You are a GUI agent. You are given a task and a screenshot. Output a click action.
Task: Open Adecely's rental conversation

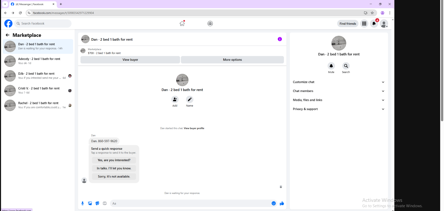(38, 61)
